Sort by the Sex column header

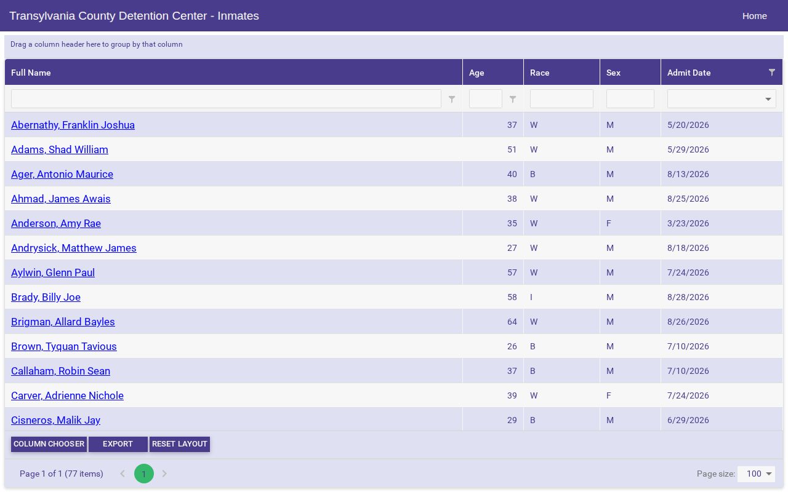click(x=630, y=73)
